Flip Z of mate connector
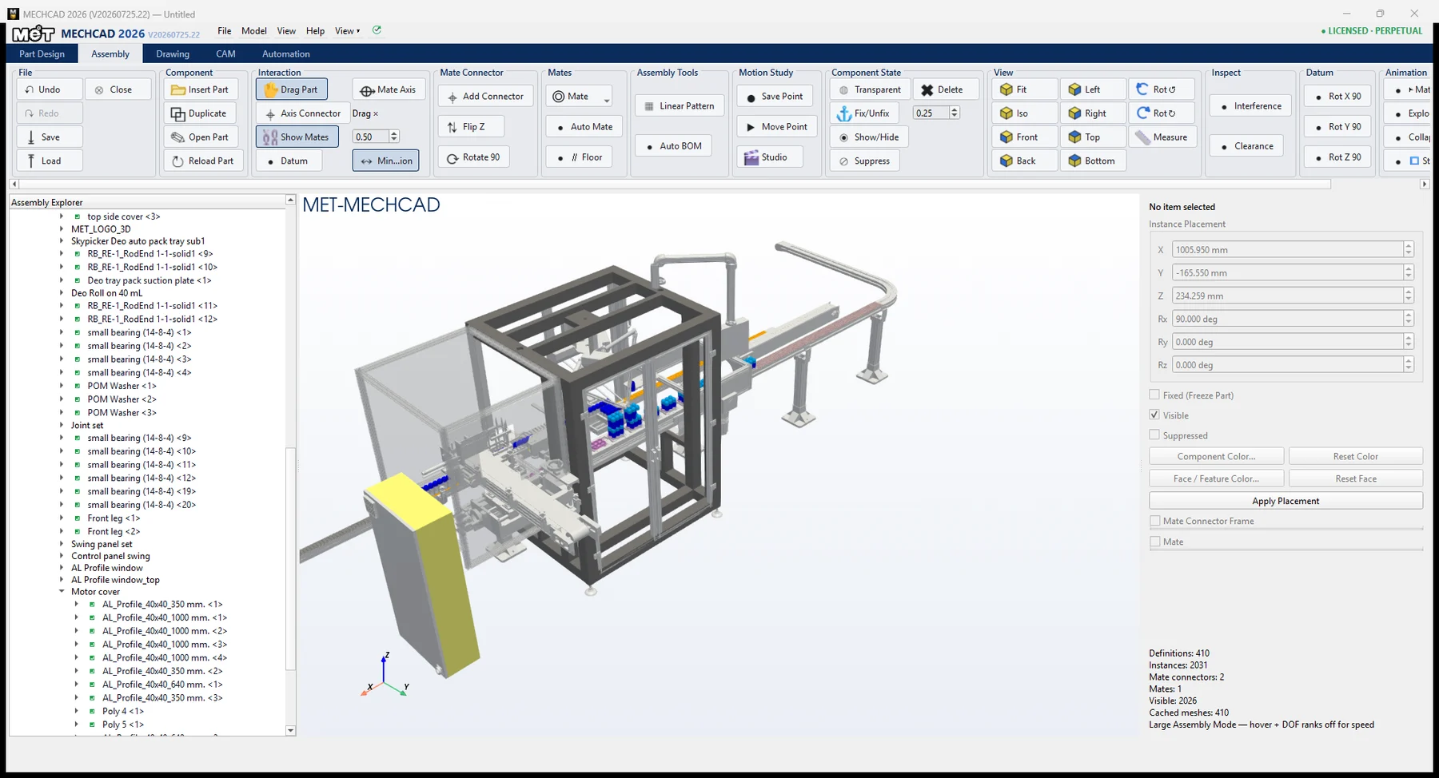Viewport: 1439px width, 778px height. tap(471, 127)
